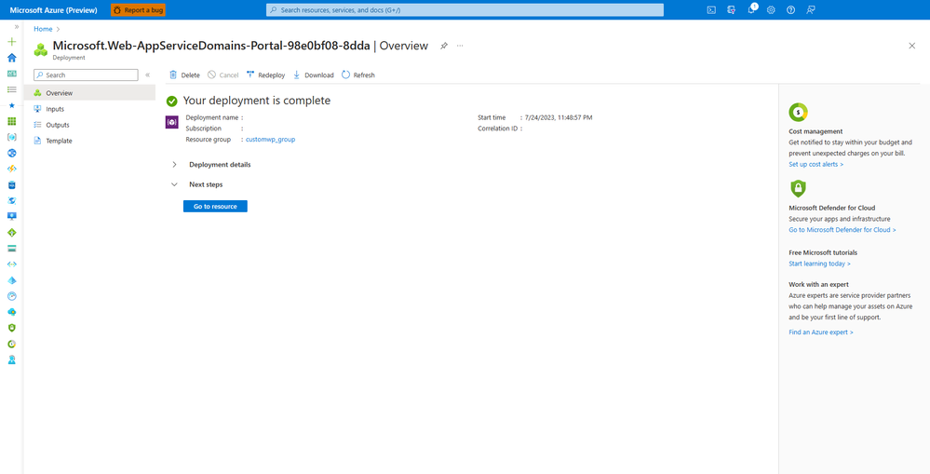Open Virtual machines monitor icon
The height and width of the screenshot is (474, 930).
tap(12, 217)
